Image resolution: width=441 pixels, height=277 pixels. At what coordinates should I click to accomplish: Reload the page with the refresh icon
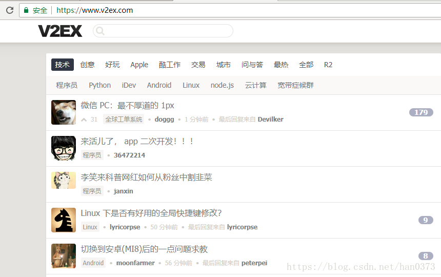10,10
